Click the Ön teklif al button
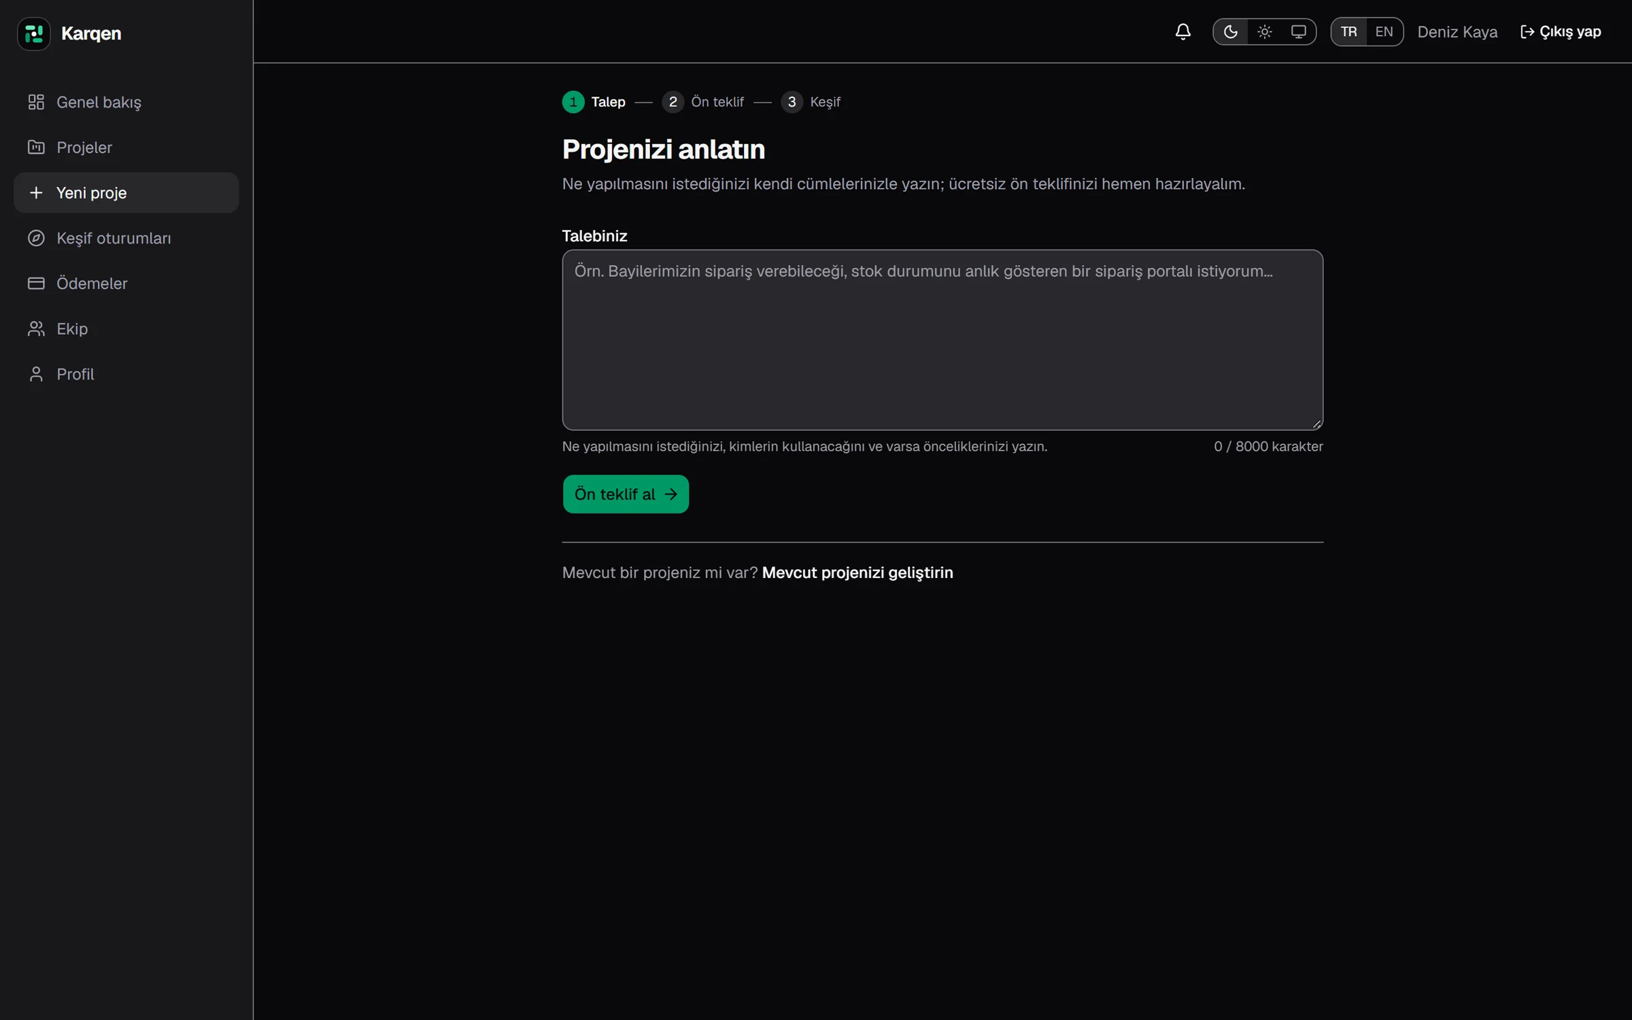Screen dimensions: 1632x1020 (626, 494)
